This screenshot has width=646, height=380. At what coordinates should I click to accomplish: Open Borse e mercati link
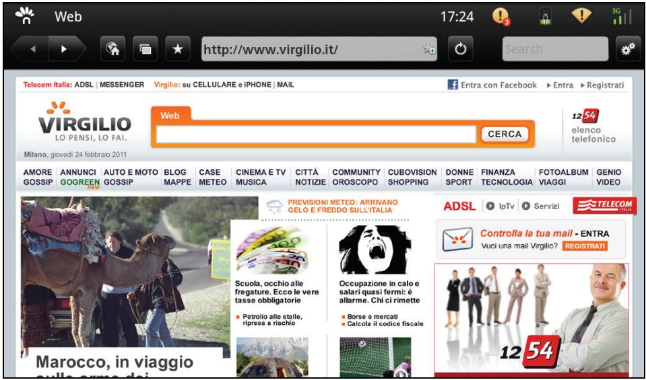coord(373,317)
